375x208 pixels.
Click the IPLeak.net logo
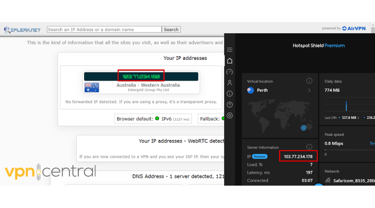coord(22,30)
